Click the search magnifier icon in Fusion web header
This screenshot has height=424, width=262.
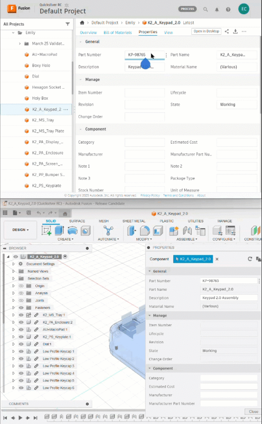206,9
